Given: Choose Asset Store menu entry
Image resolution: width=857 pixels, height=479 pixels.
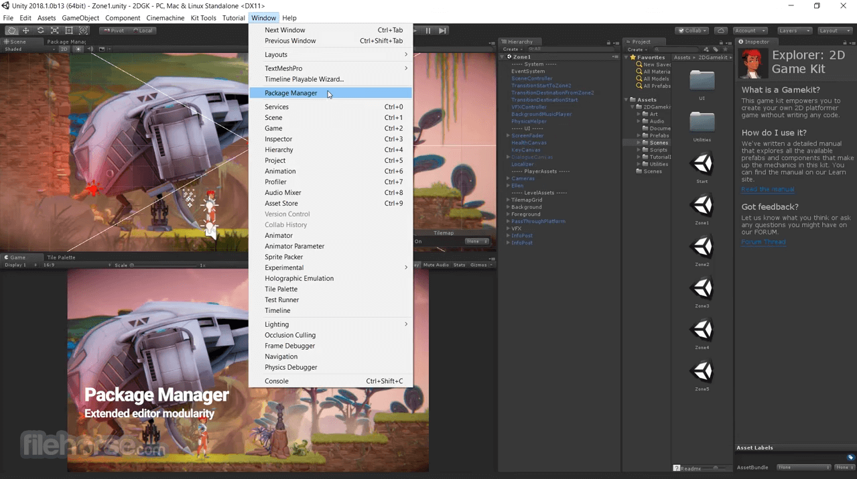Looking at the screenshot, I should pyautogui.click(x=331, y=203).
